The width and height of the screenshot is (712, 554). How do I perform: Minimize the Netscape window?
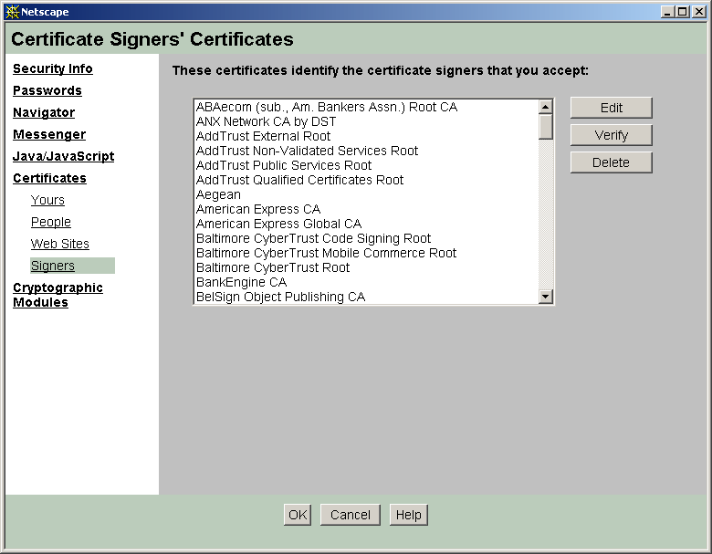pos(667,12)
